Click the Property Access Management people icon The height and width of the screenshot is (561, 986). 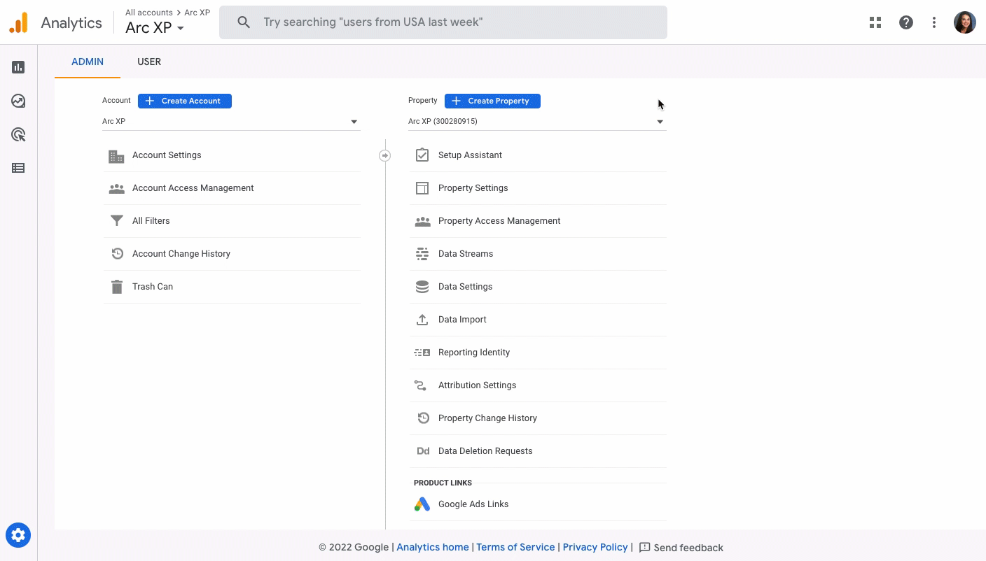(422, 221)
